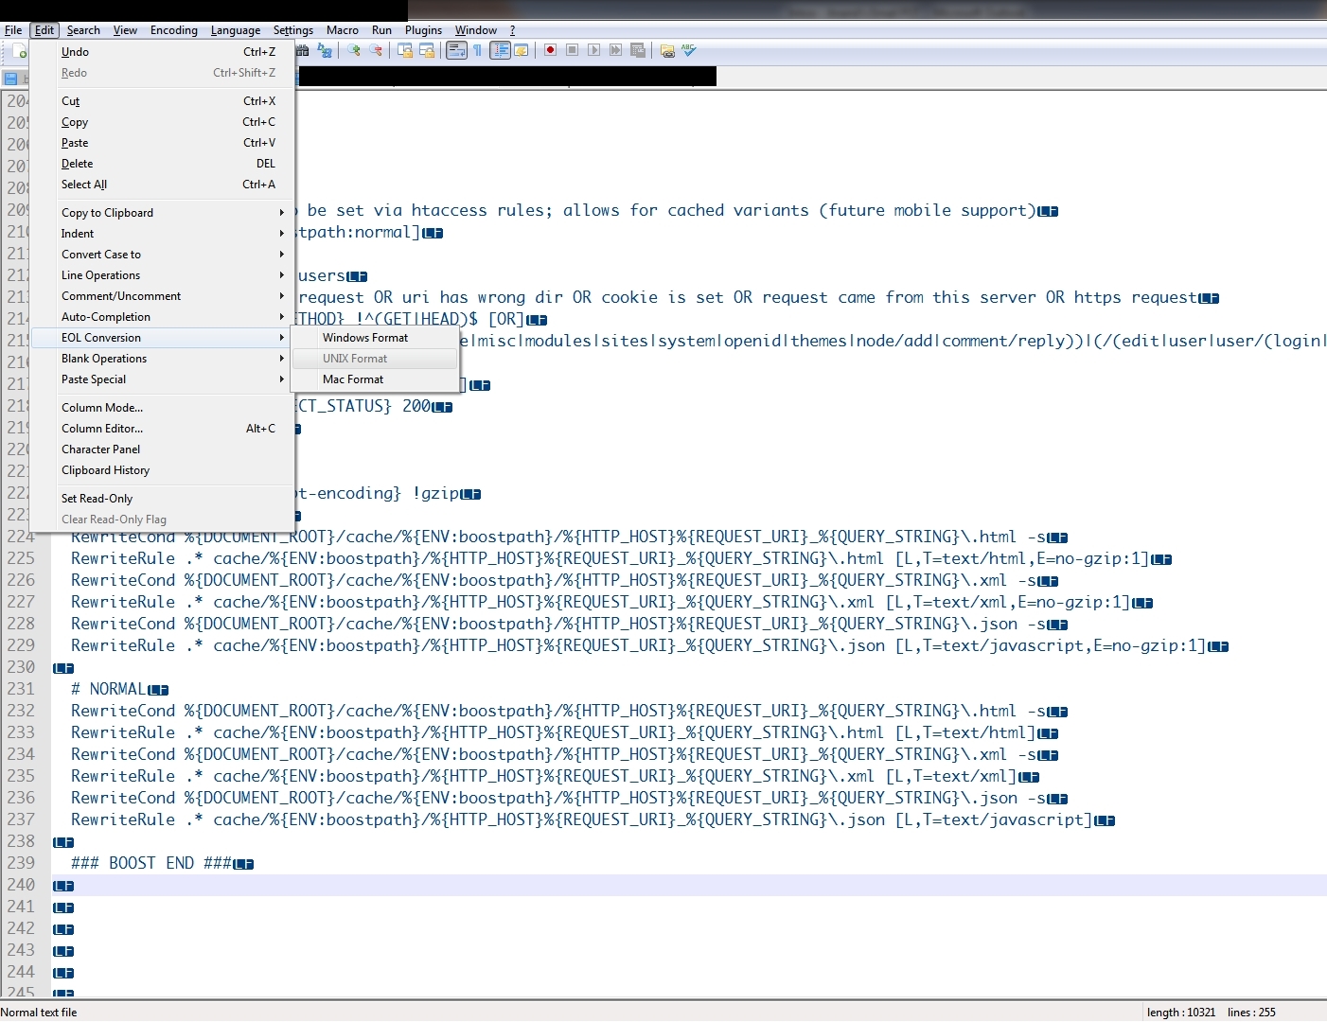Zoom out using the magnifier-minus icon
The image size is (1327, 1022).
(x=376, y=50)
